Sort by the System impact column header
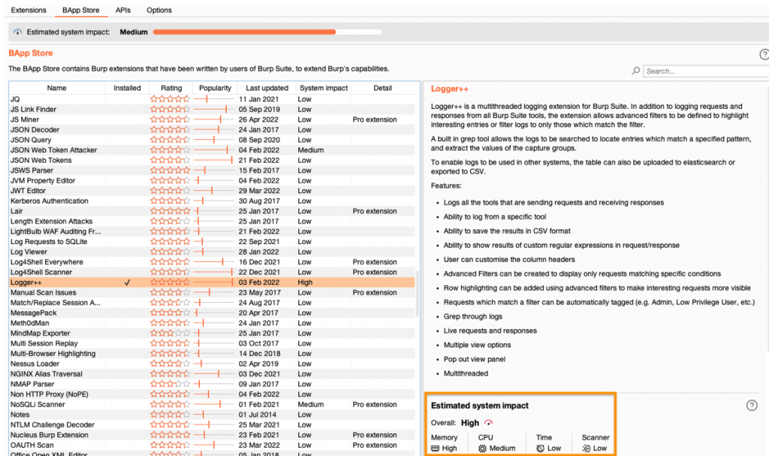Viewport: 769px width, 456px height. tap(323, 88)
